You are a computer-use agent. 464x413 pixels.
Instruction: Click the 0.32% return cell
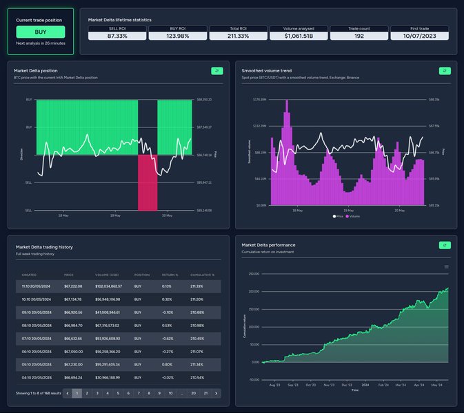pyautogui.click(x=167, y=299)
